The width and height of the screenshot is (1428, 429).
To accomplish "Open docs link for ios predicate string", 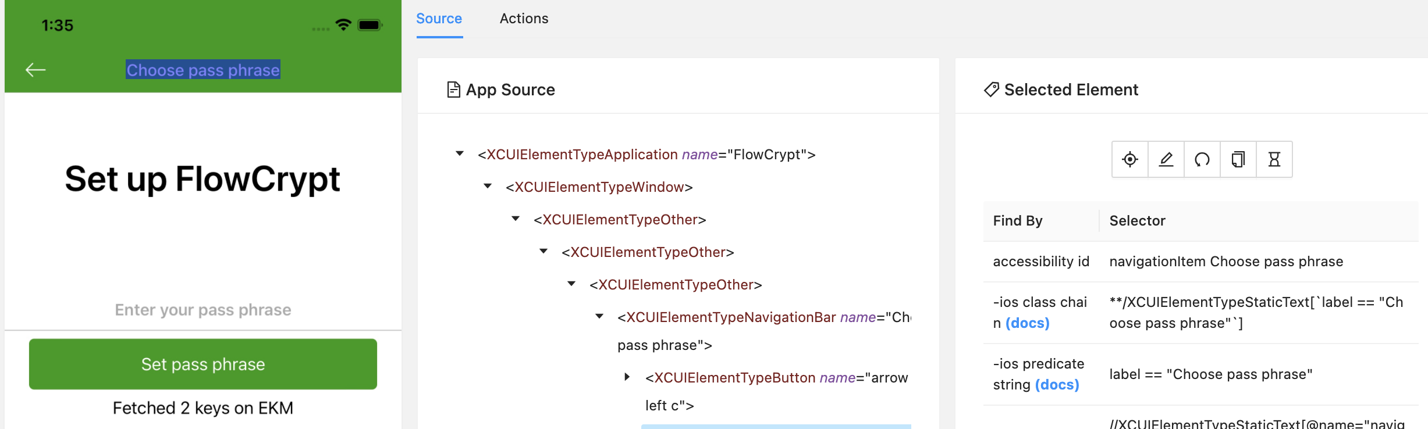I will (1057, 385).
